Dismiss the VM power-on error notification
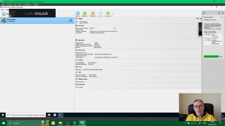This screenshot has width=225, height=126. 222,17
